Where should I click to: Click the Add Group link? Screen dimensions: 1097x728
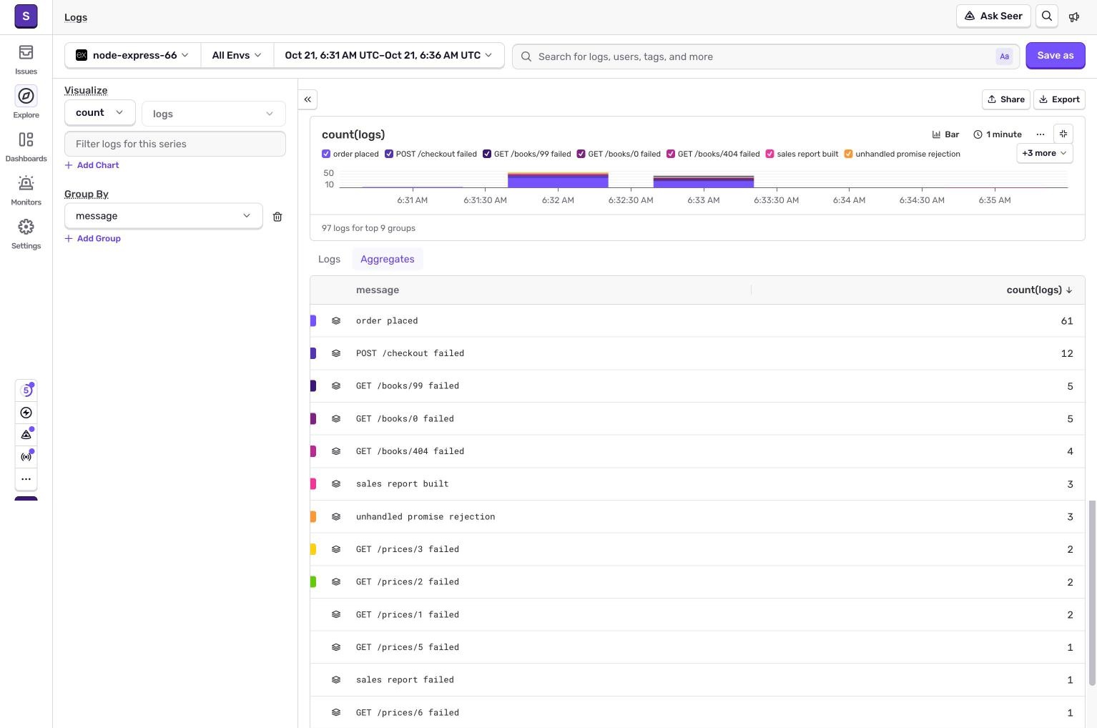[x=93, y=239]
